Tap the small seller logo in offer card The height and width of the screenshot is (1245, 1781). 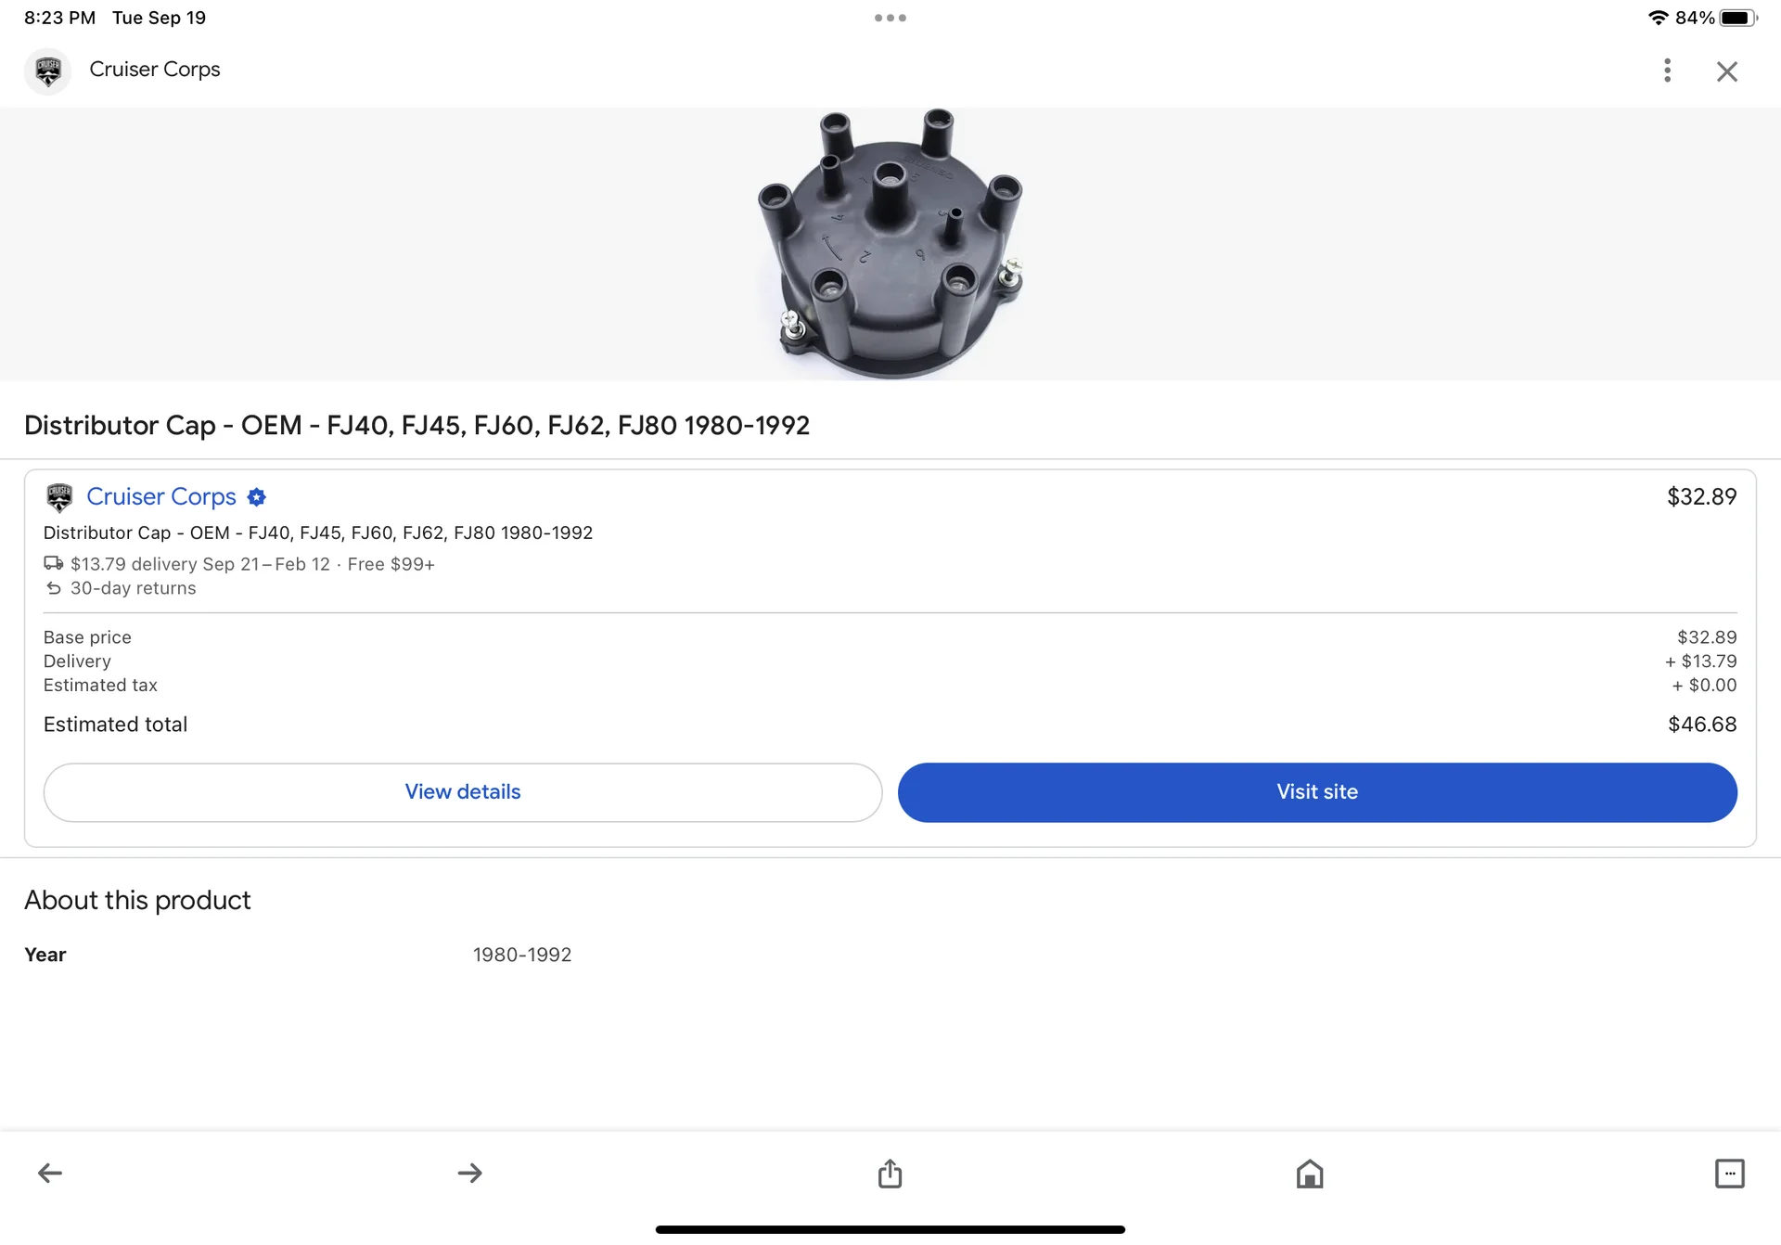(x=59, y=497)
